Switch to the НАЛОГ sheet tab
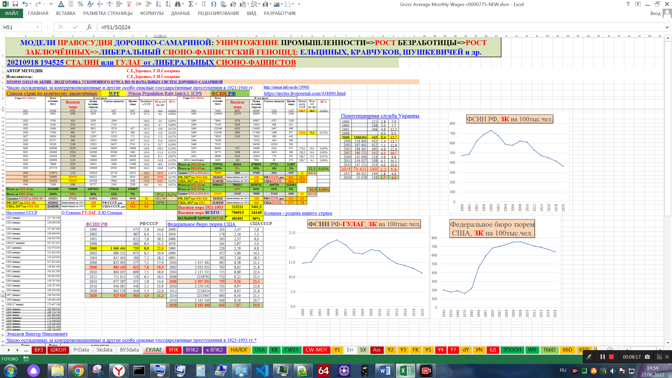The image size is (672, 378). point(239,350)
